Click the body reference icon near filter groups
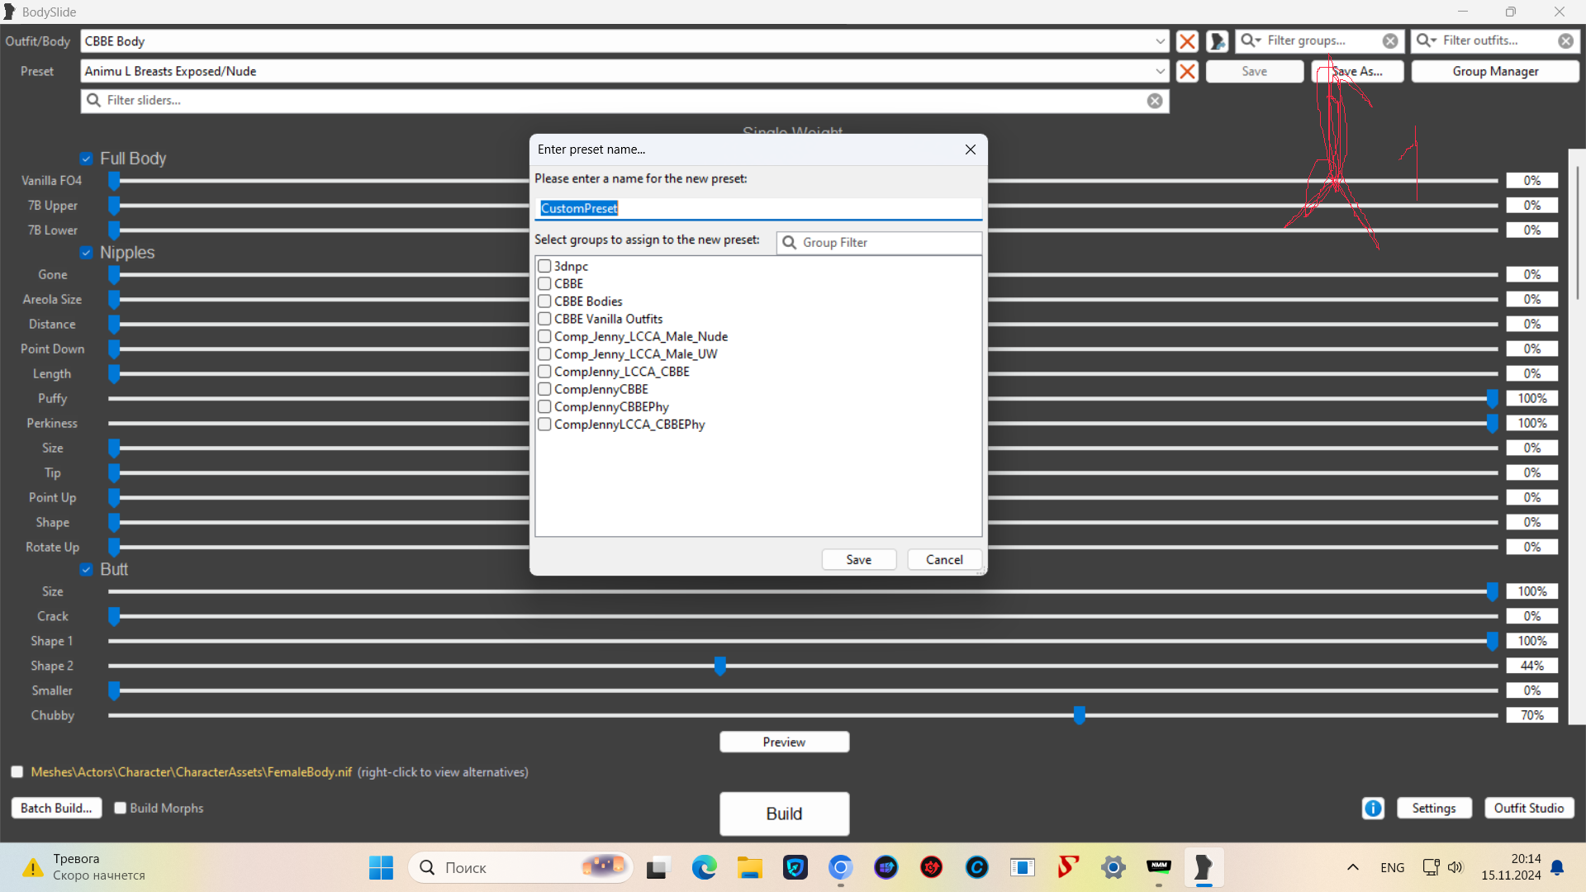The height and width of the screenshot is (892, 1586). tap(1217, 41)
